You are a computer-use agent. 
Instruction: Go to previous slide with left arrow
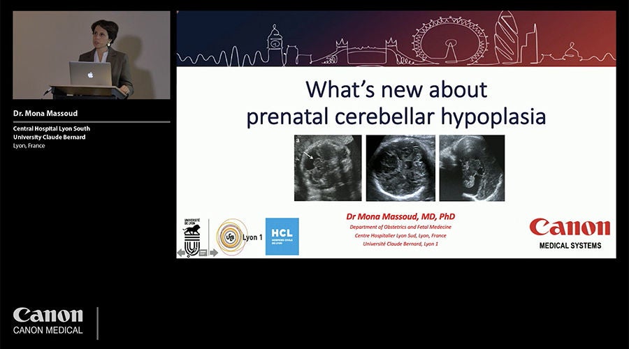pos(181,253)
